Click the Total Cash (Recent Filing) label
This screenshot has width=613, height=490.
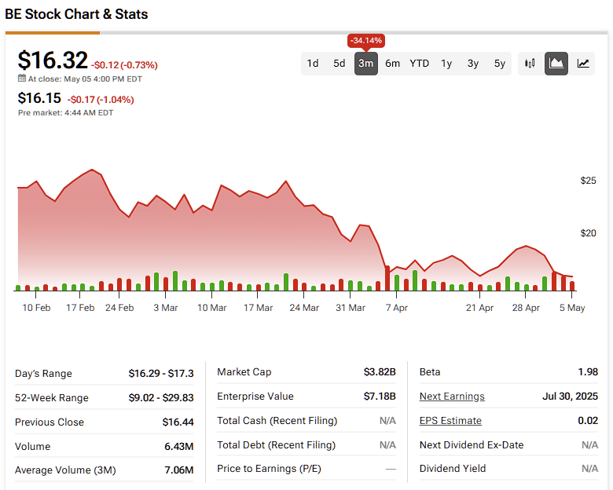click(277, 420)
